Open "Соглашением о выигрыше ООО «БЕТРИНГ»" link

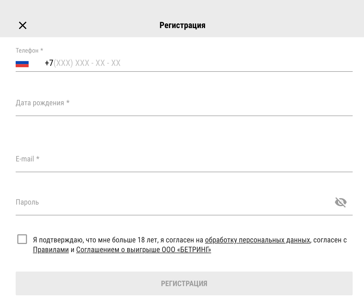(x=143, y=250)
